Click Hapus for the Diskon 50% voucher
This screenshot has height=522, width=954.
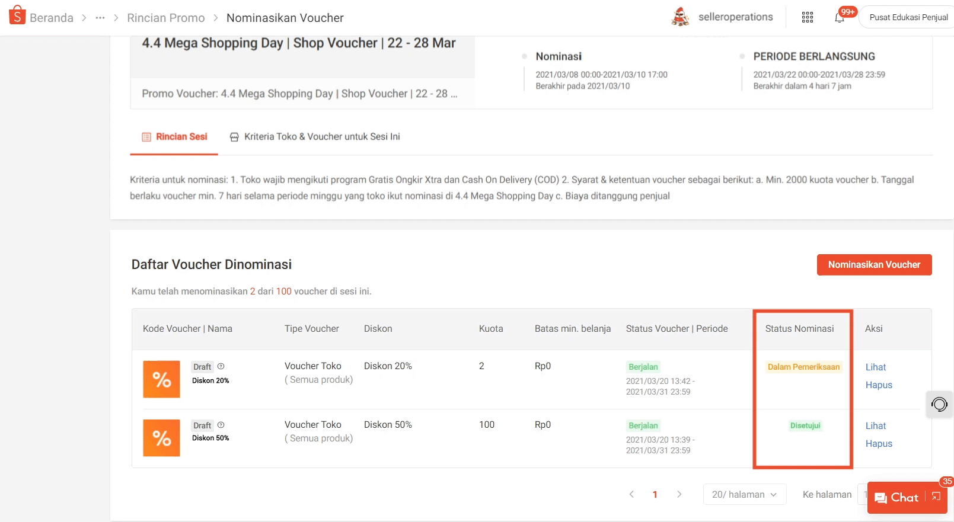[878, 444]
